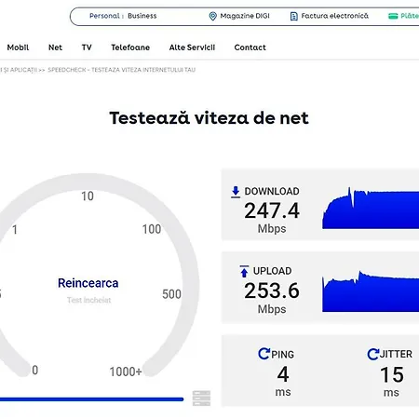Click the green Plăți card icon
Image resolution: width=419 pixels, height=419 pixels.
393,16
